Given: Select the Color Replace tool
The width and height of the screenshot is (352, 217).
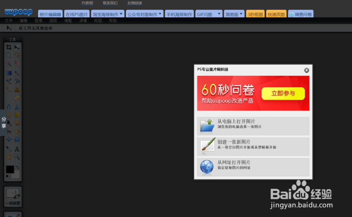Looking at the screenshot, I should click(x=9, y=81).
